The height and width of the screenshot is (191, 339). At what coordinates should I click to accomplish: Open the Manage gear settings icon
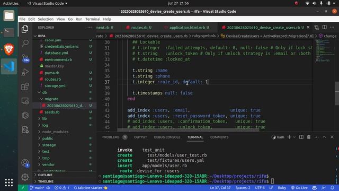[25, 177]
